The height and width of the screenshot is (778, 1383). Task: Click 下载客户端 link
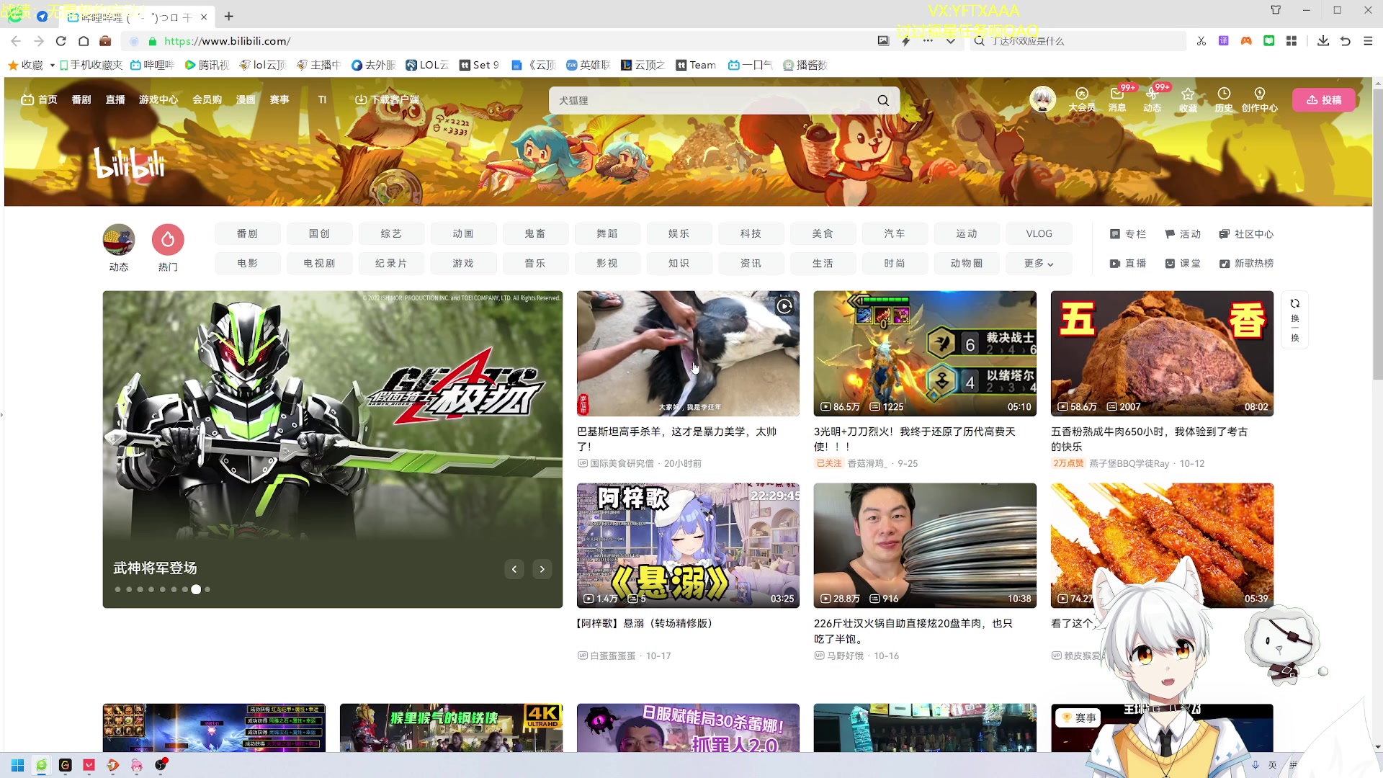[388, 99]
